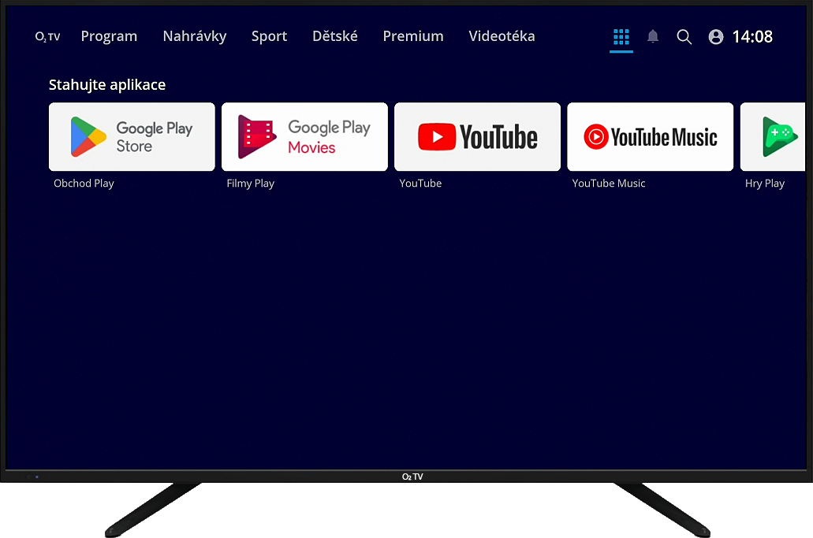
Task: Open the user profile icon
Action: pyautogui.click(x=714, y=36)
